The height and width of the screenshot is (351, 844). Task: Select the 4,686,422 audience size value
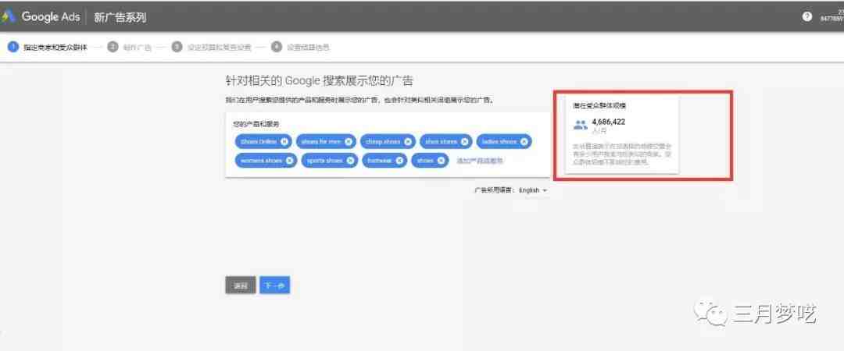pos(608,122)
